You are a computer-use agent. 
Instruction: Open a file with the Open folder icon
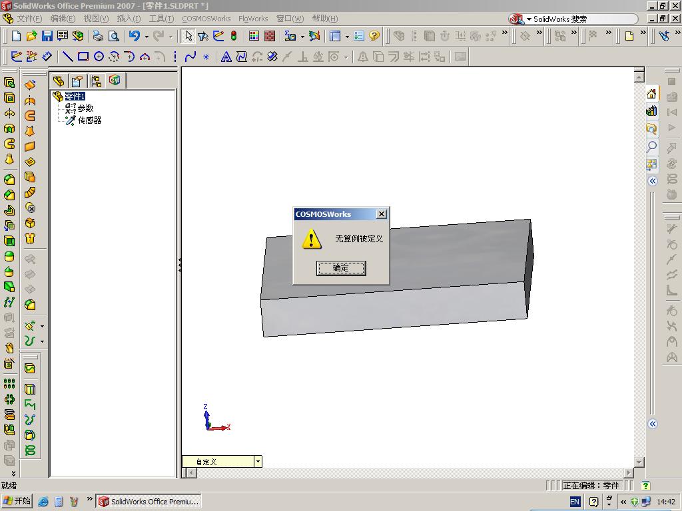coord(31,36)
